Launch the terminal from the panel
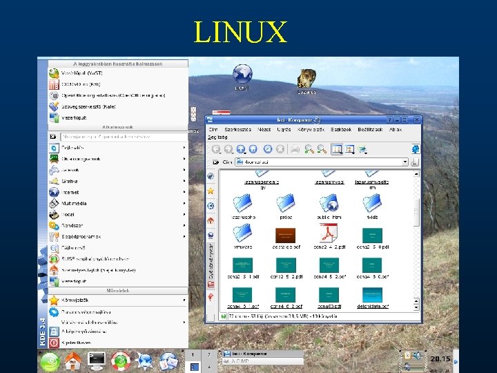The height and width of the screenshot is (373, 497). [97, 361]
